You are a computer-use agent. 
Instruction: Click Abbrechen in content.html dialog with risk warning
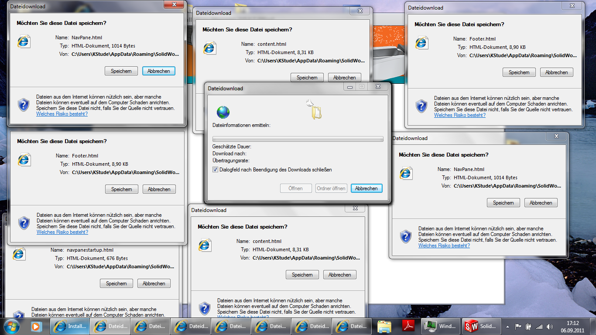pyautogui.click(x=340, y=275)
